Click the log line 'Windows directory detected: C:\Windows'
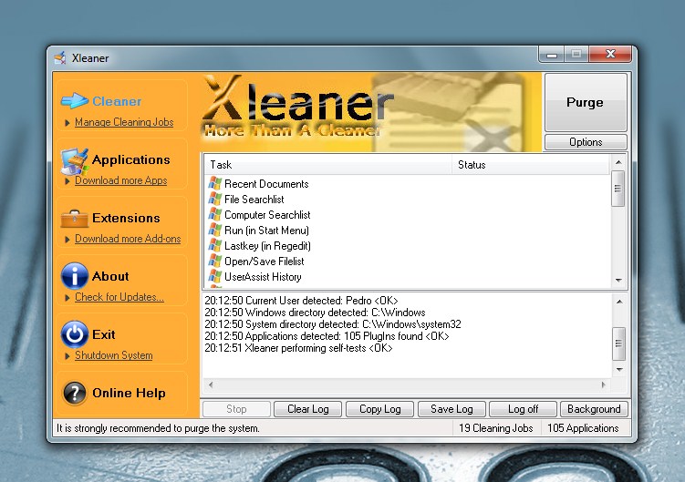685x482 pixels. coord(315,313)
